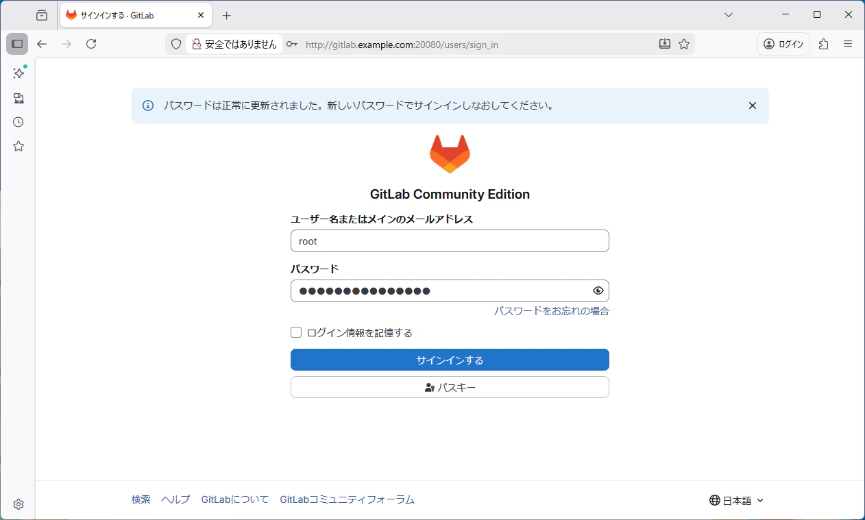865x520 pixels.
Task: Click the blue サインインする button
Action: tap(450, 360)
